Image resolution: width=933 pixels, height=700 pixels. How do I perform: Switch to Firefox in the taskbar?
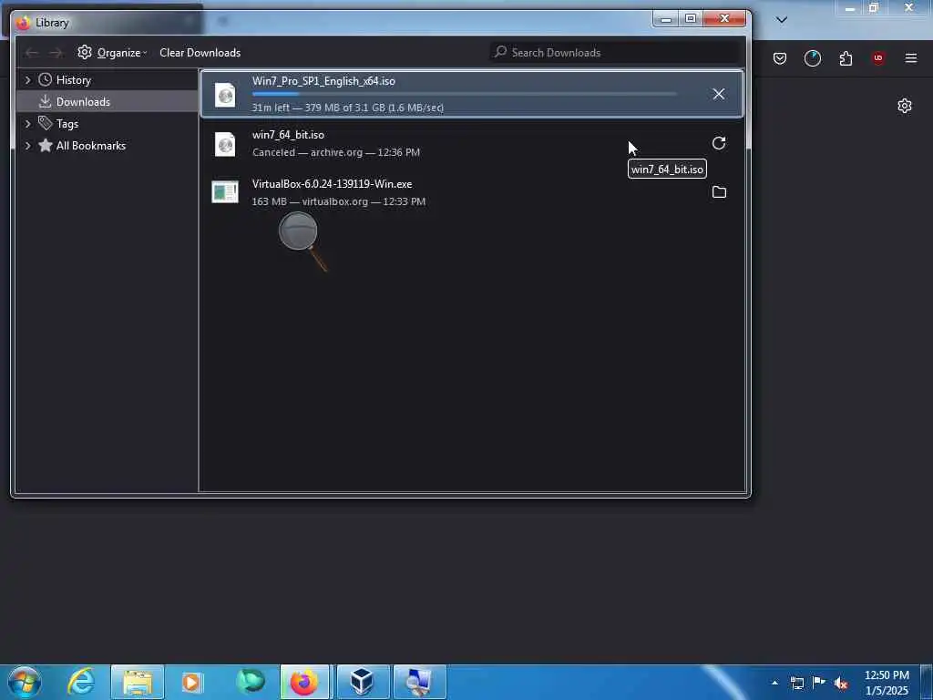click(x=304, y=682)
